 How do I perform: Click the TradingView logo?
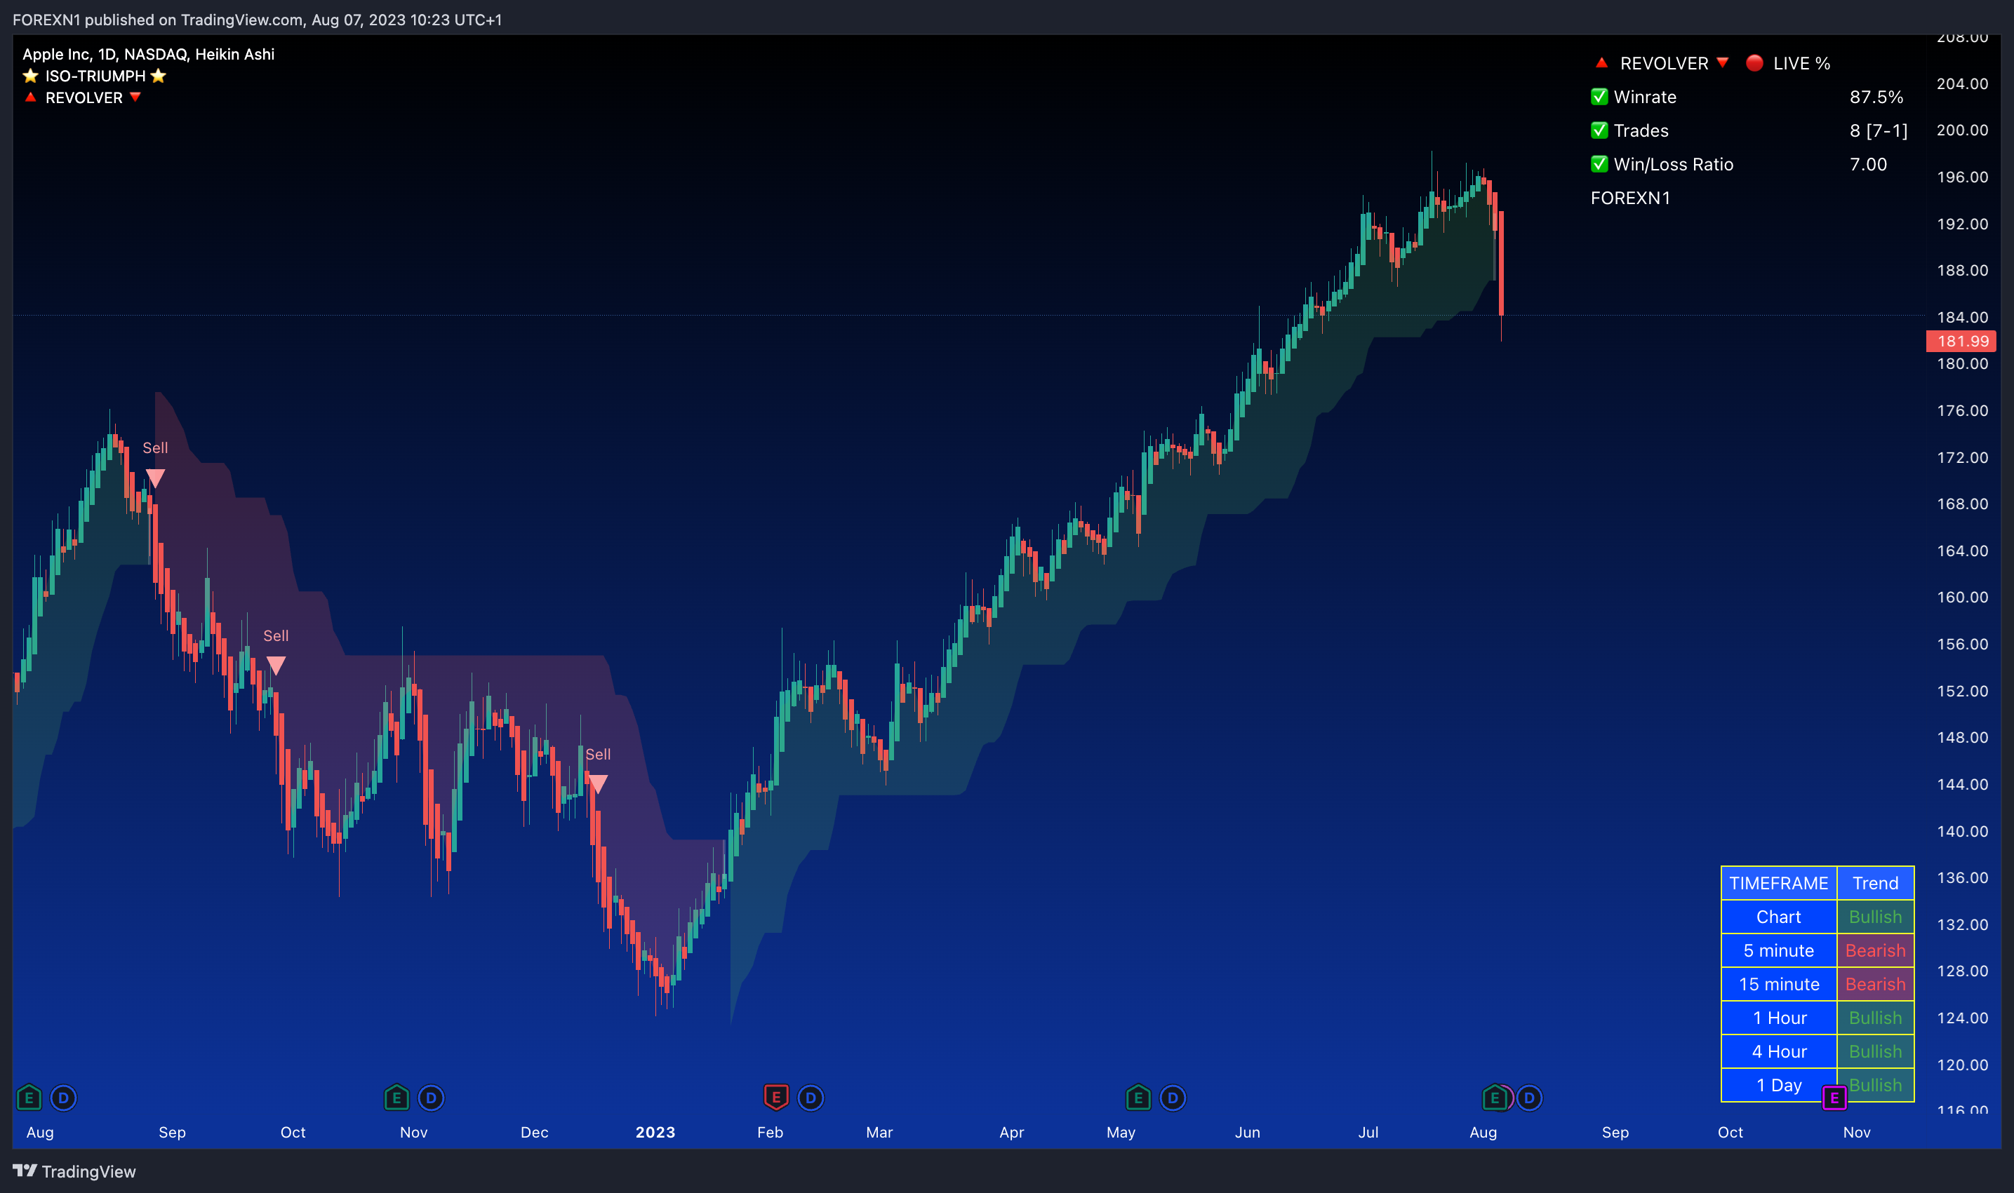(x=25, y=1171)
